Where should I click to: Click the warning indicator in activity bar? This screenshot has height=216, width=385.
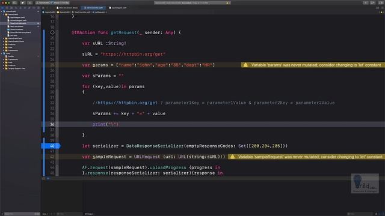227,2
